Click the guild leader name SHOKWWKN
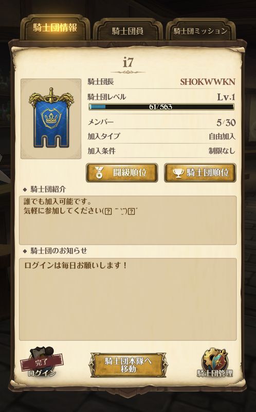The height and width of the screenshot is (412, 256). [208, 82]
